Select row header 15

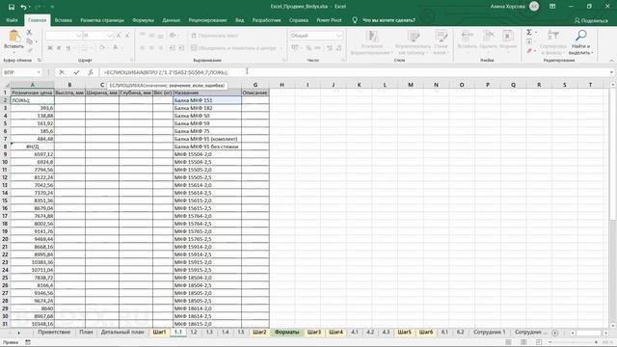[5, 200]
